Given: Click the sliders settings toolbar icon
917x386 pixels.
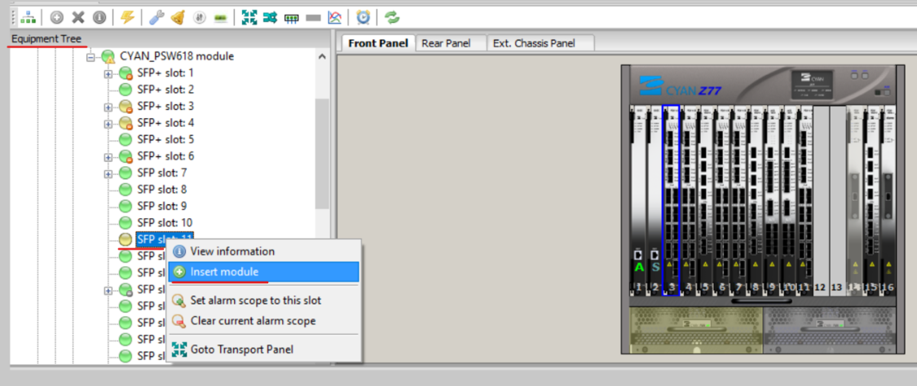Looking at the screenshot, I should coord(200,18).
